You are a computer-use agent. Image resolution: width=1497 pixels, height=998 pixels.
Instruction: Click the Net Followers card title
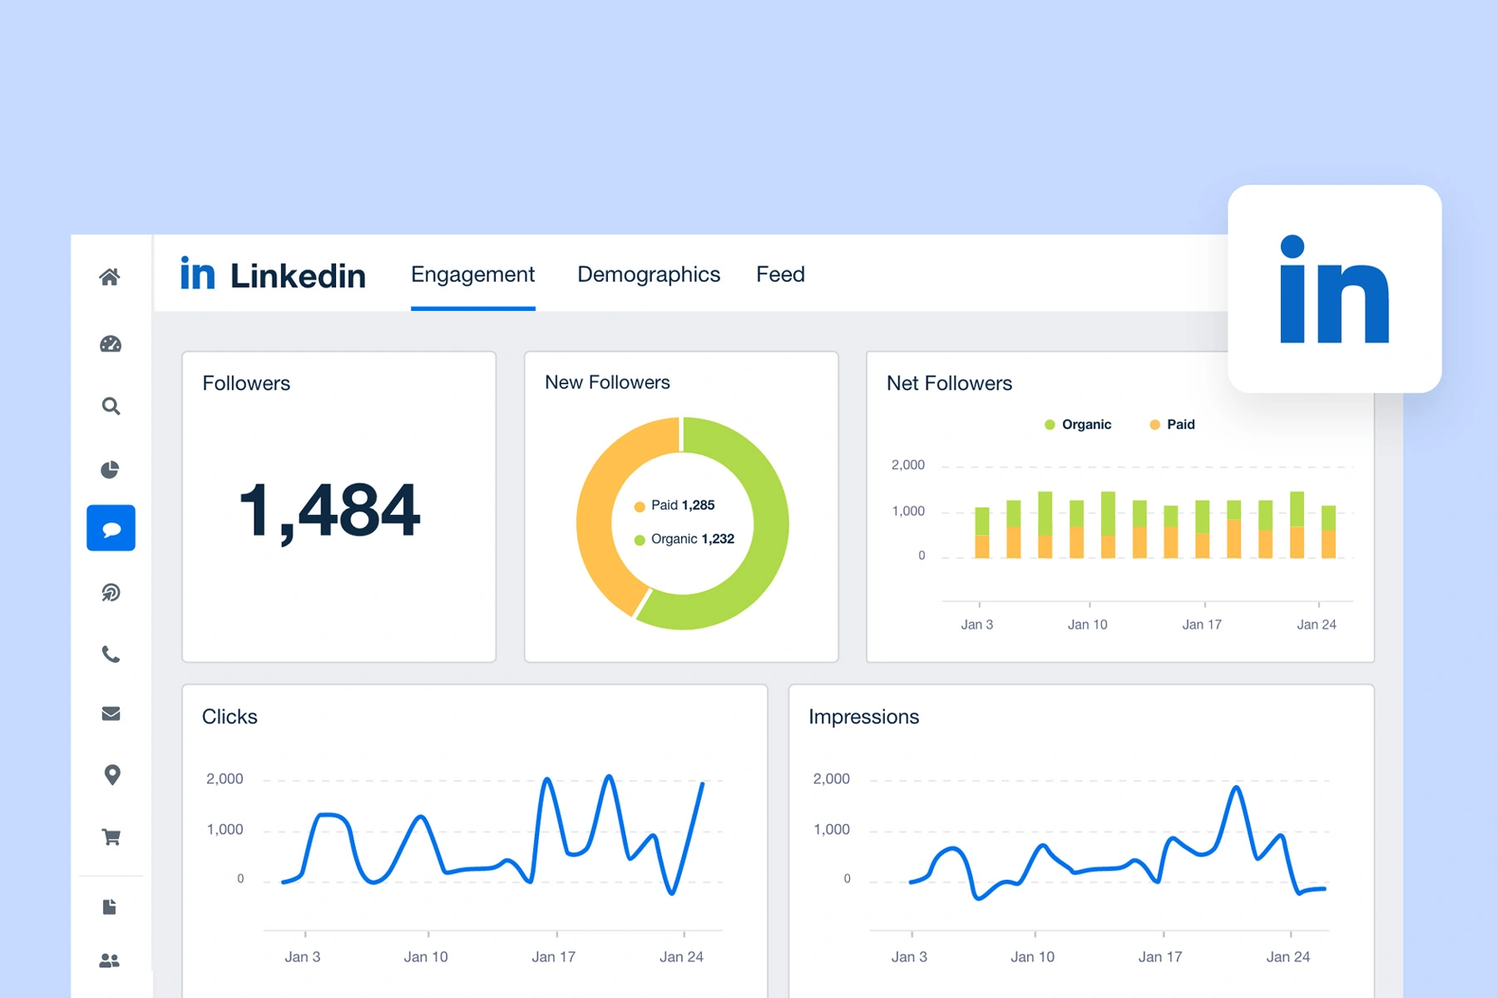tap(949, 383)
